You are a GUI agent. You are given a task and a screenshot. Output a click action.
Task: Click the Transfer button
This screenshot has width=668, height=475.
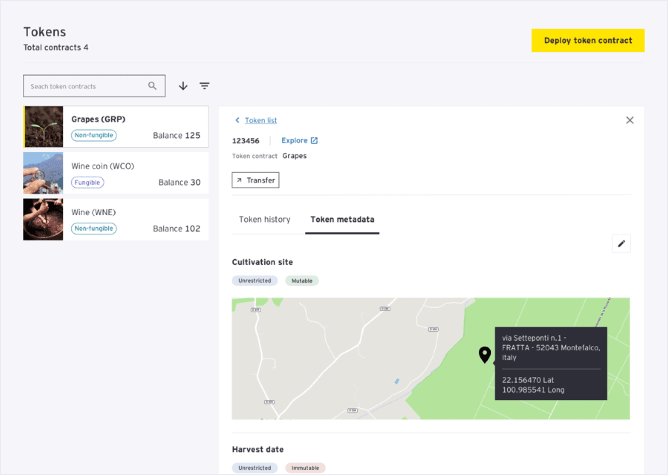pyautogui.click(x=256, y=180)
